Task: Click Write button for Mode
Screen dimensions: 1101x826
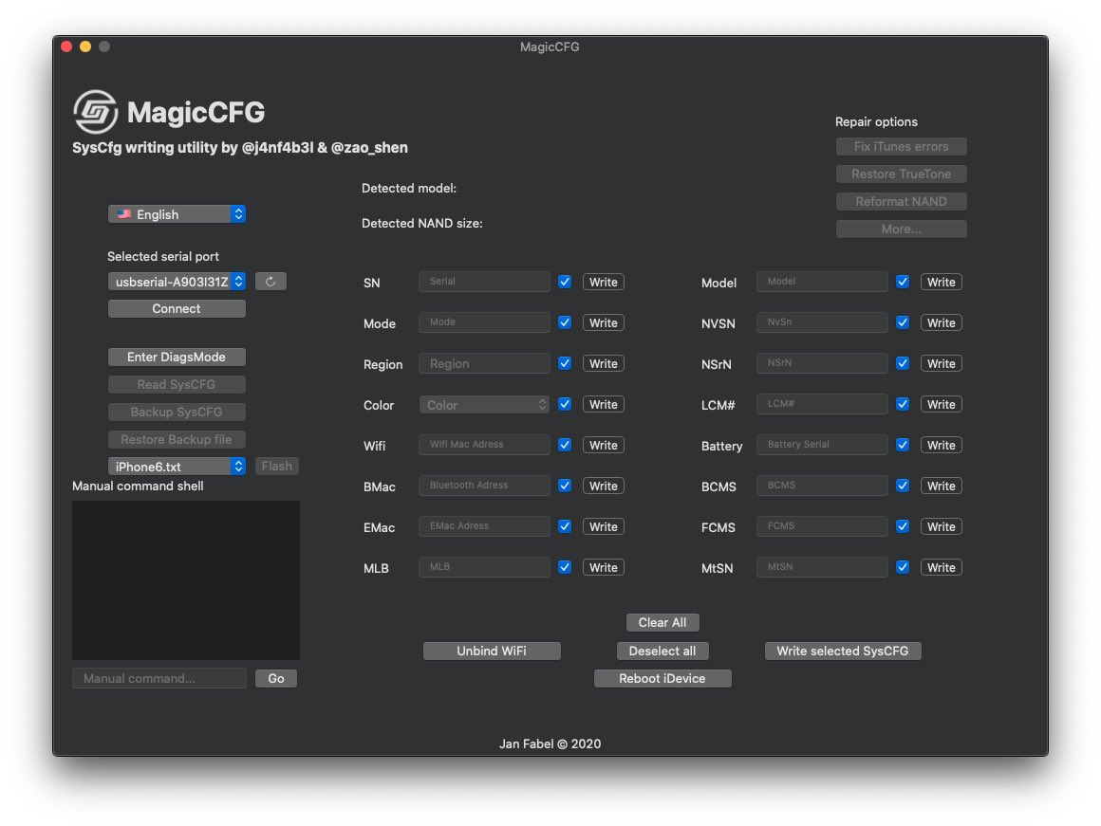Action: click(x=603, y=322)
